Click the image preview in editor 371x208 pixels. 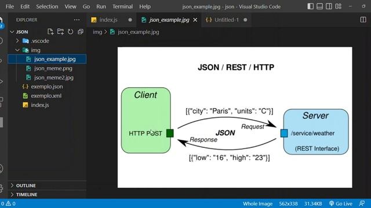coord(235,117)
